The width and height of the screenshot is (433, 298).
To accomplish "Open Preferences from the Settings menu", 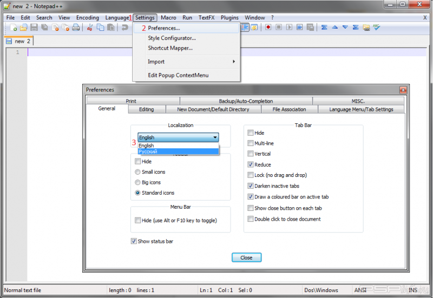I will 164,28.
